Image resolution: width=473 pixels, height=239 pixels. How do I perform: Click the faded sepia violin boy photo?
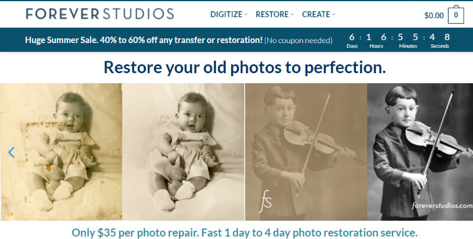(x=306, y=152)
